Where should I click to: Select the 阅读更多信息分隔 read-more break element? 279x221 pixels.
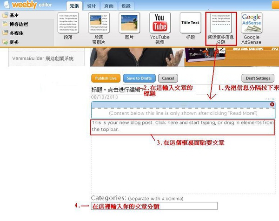pos(221,23)
